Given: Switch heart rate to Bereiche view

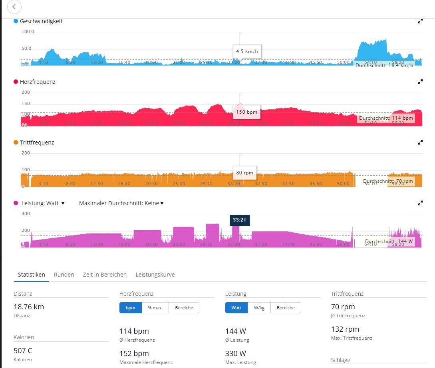Looking at the screenshot, I should [x=184, y=308].
